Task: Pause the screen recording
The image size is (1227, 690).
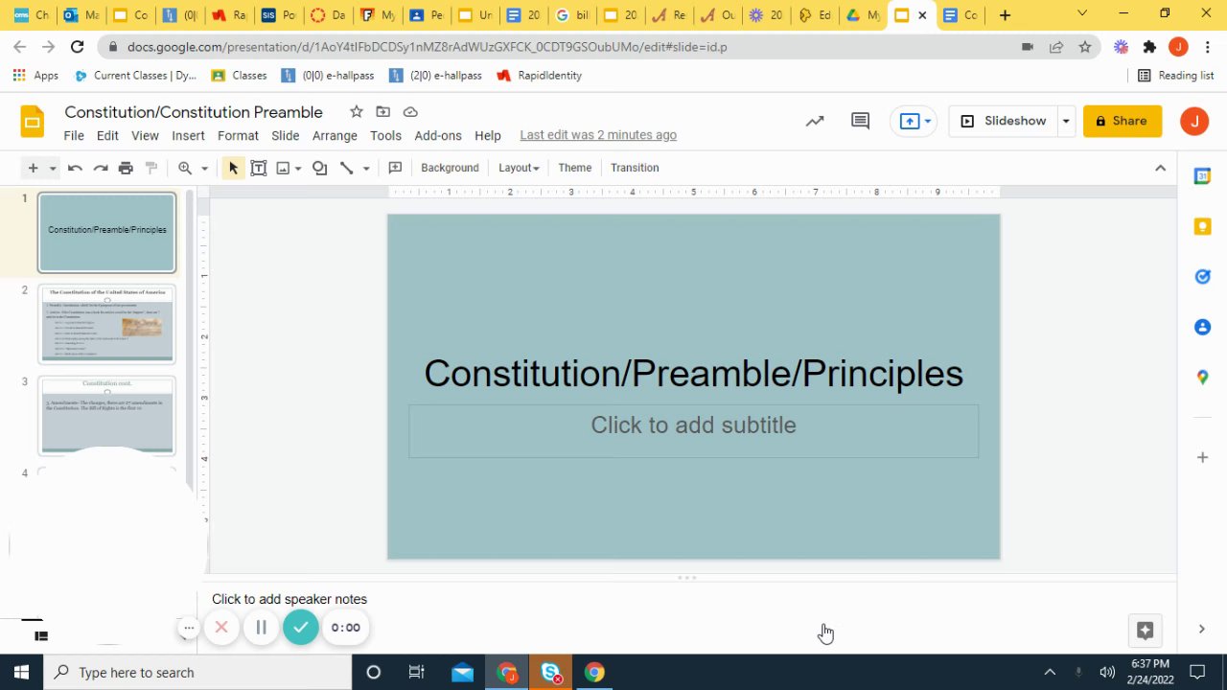Action: (261, 628)
